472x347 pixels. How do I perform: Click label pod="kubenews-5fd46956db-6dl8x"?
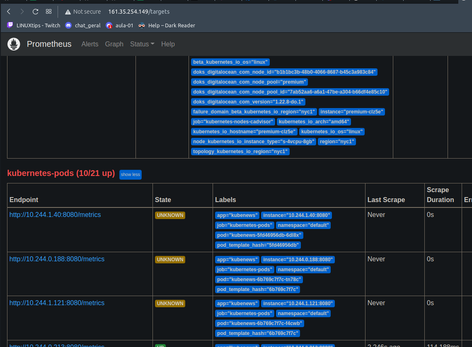pos(259,235)
